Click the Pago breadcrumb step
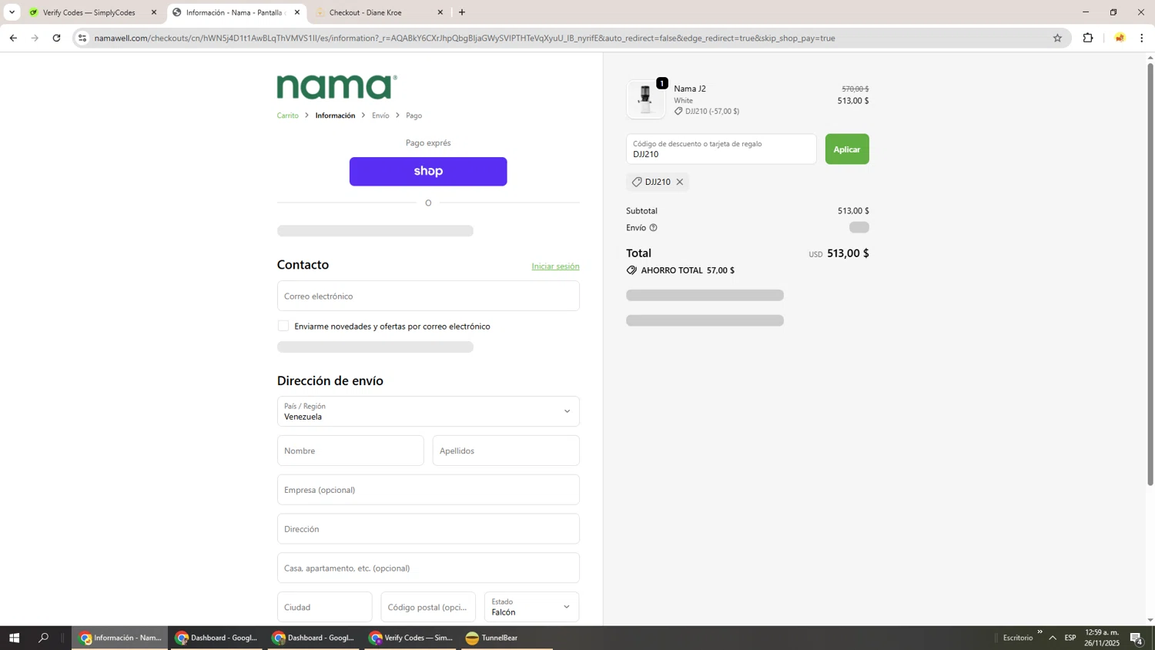Viewport: 1155px width, 650px height. click(414, 116)
